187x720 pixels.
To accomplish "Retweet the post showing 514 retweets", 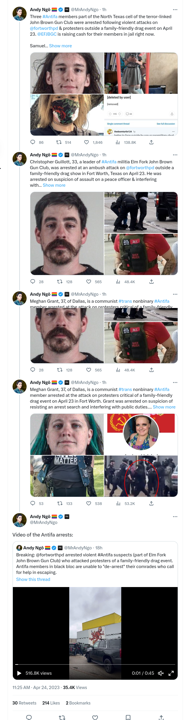I will click(59, 142).
